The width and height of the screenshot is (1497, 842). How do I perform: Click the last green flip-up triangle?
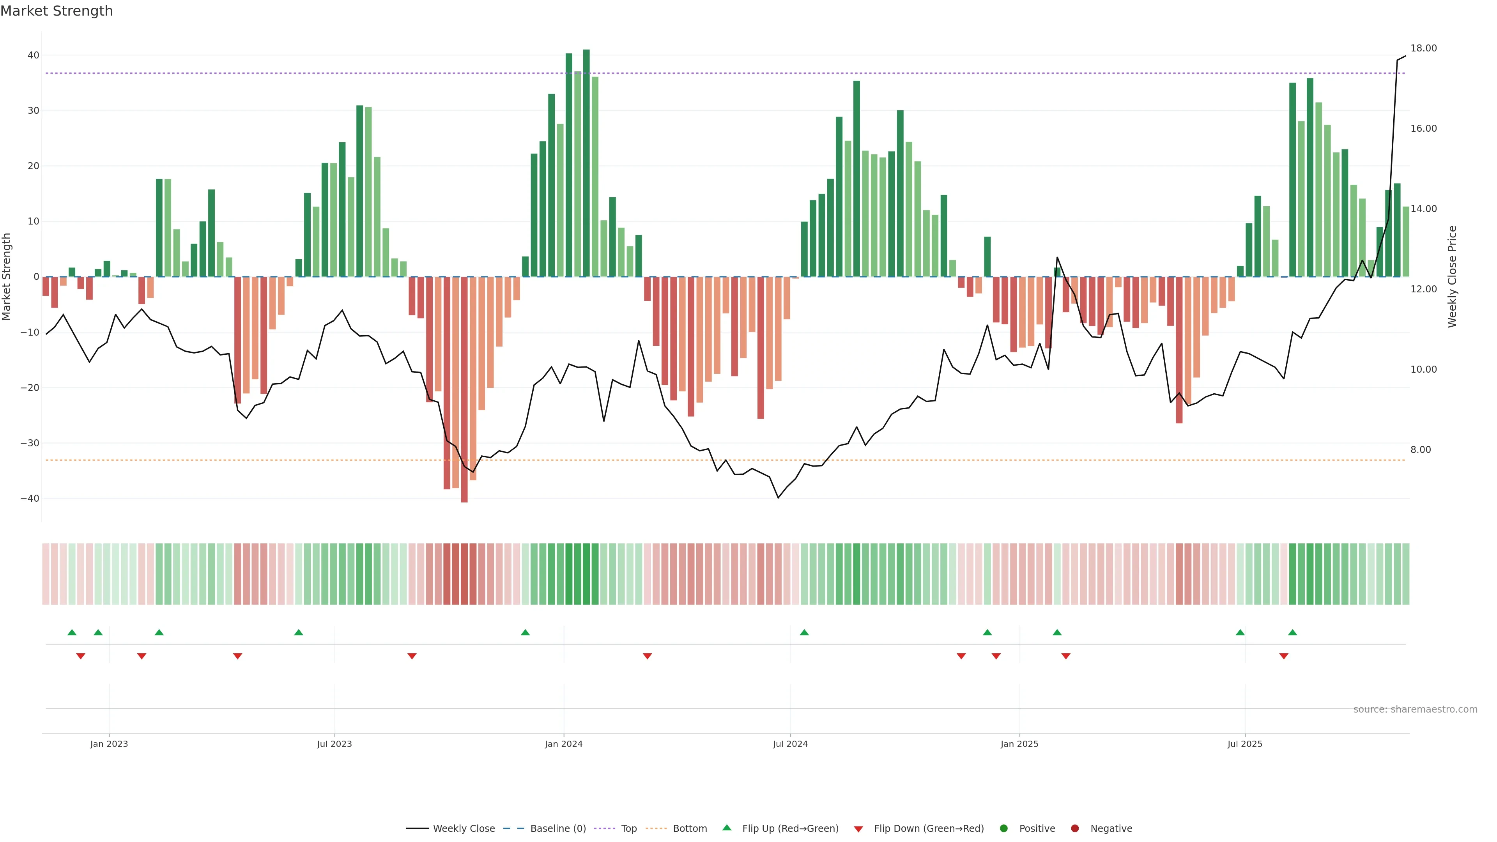click(x=1292, y=632)
